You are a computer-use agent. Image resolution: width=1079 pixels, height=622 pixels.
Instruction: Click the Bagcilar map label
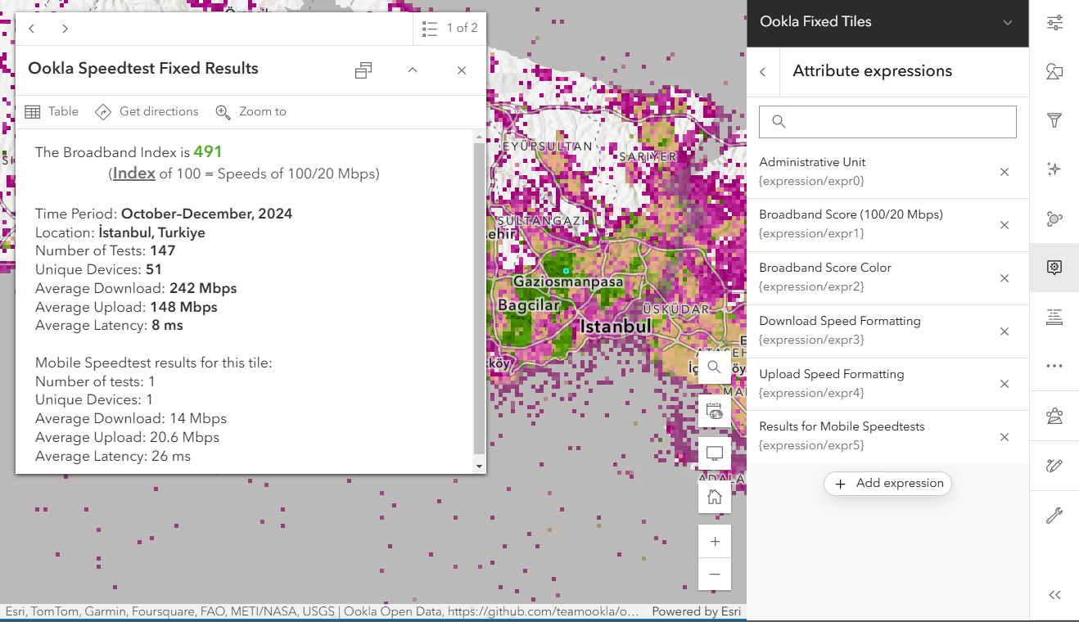(x=529, y=305)
